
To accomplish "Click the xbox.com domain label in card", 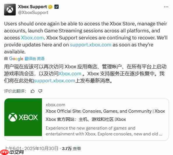I will click(x=55, y=105).
